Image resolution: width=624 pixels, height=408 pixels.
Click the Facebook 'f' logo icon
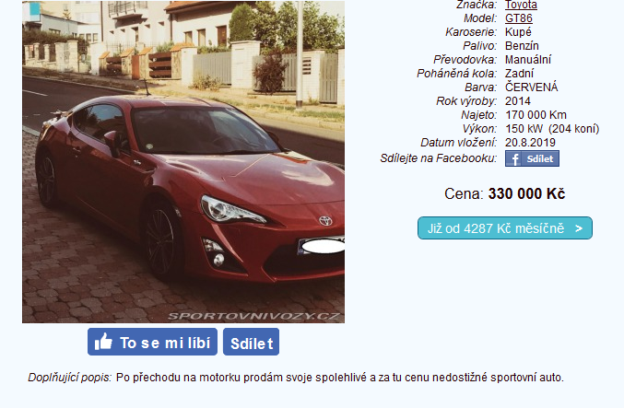(514, 158)
